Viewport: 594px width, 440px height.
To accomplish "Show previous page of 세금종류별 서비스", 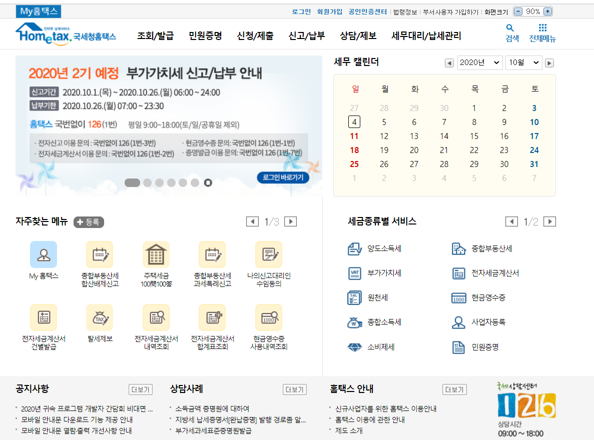I will click(512, 221).
